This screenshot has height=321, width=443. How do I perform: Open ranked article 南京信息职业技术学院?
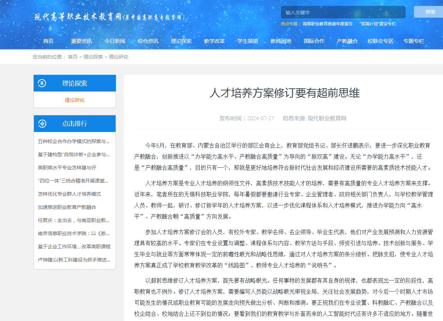tap(74, 233)
